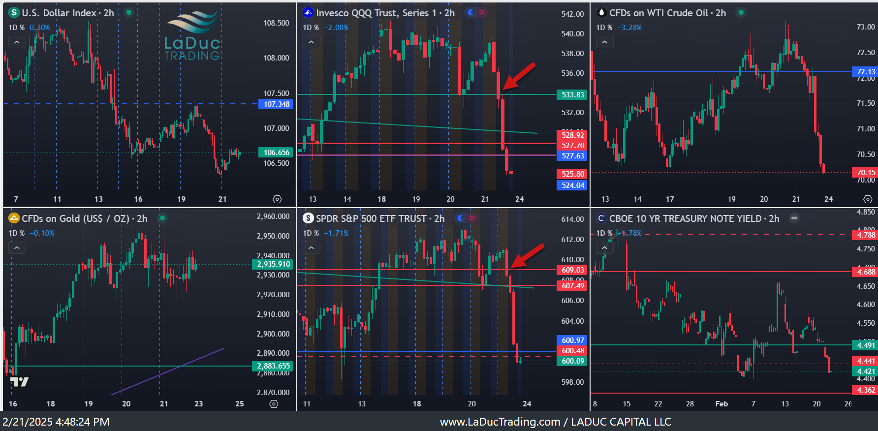This screenshot has width=878, height=431.
Task: Open chart settings gear on WTI Crude chart
Action: click(x=868, y=199)
